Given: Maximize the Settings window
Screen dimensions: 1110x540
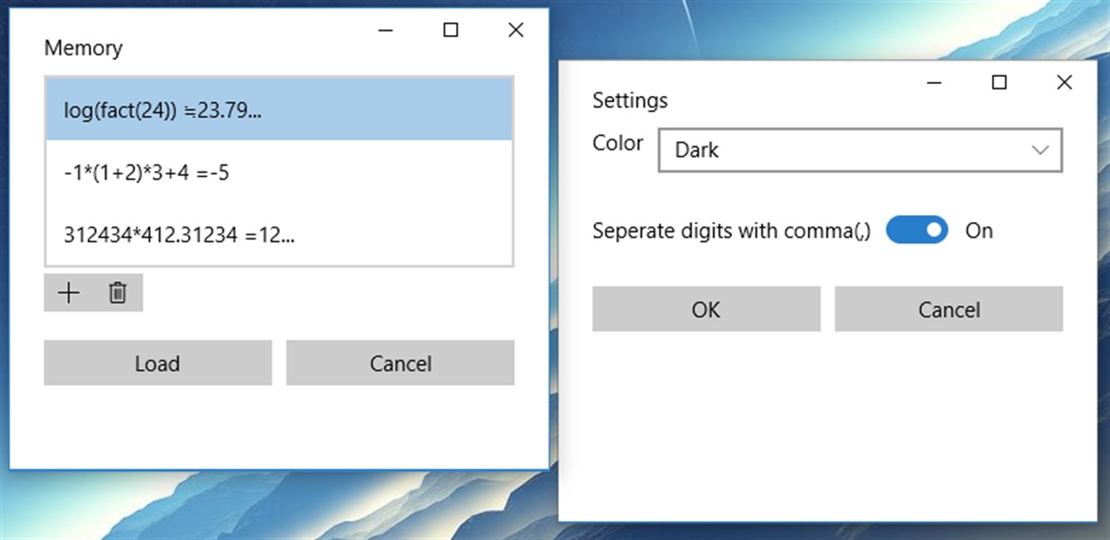Looking at the screenshot, I should [999, 82].
